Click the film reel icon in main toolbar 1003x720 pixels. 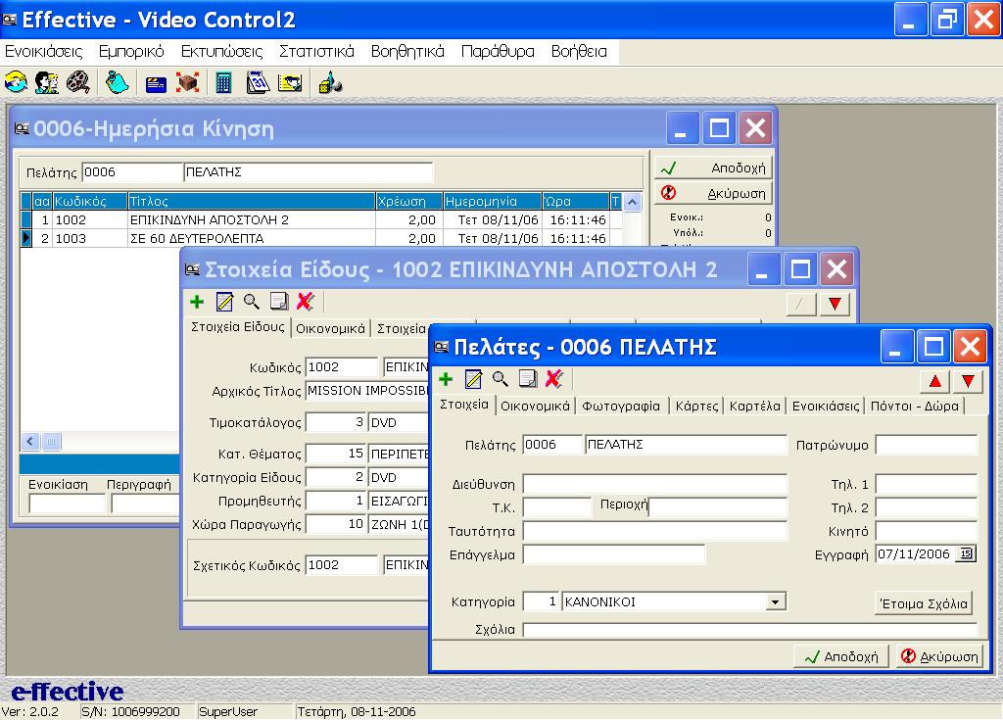click(78, 83)
